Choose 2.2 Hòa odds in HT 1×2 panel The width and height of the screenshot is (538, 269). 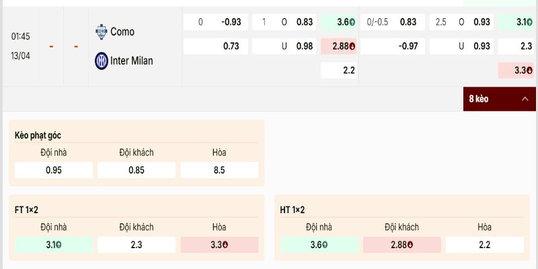pos(484,245)
